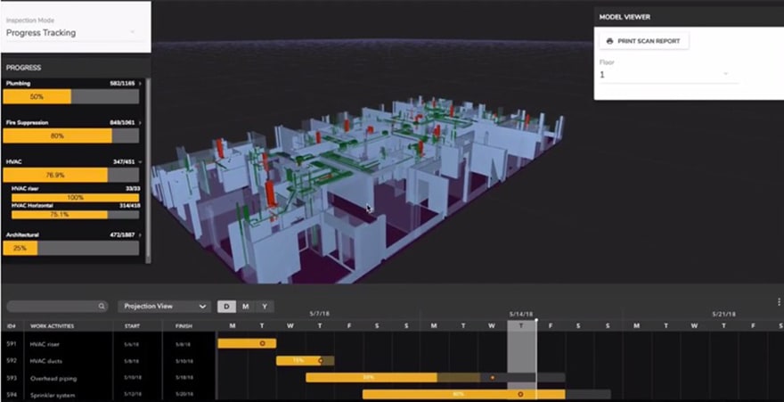Switch timeline scale to Day (D)

click(x=226, y=307)
